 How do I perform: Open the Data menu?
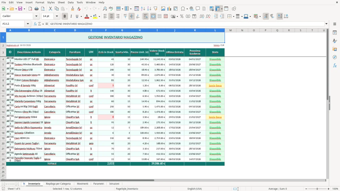click(71, 2)
